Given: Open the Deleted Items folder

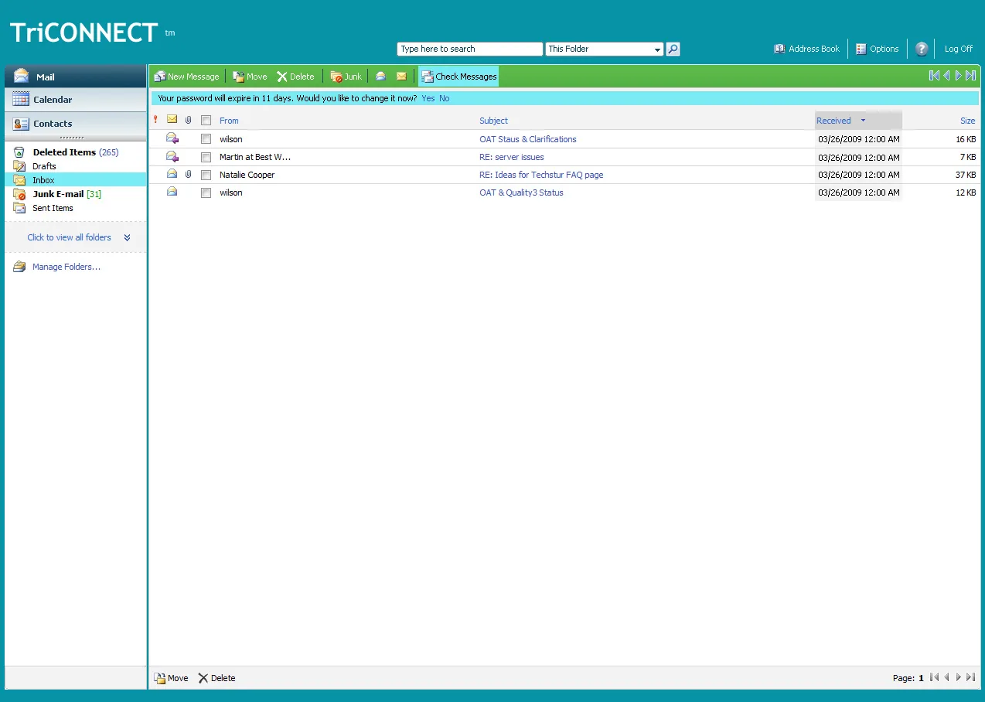Looking at the screenshot, I should pos(75,152).
